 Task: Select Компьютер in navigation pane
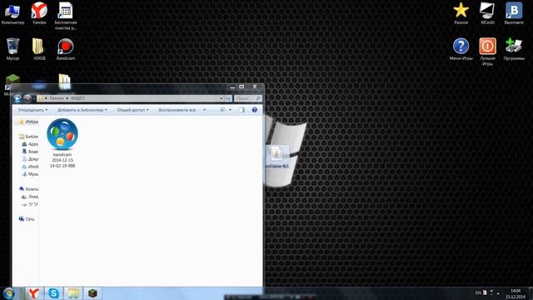click(x=28, y=189)
